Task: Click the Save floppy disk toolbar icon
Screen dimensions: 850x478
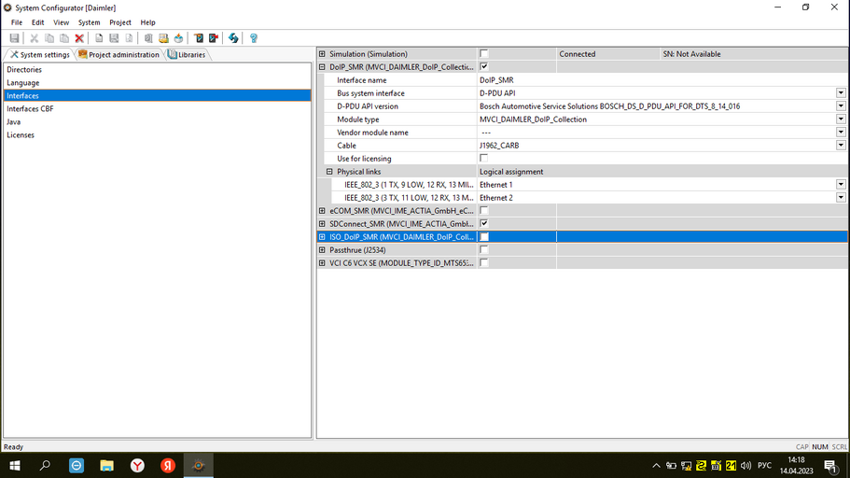Action: tap(15, 38)
